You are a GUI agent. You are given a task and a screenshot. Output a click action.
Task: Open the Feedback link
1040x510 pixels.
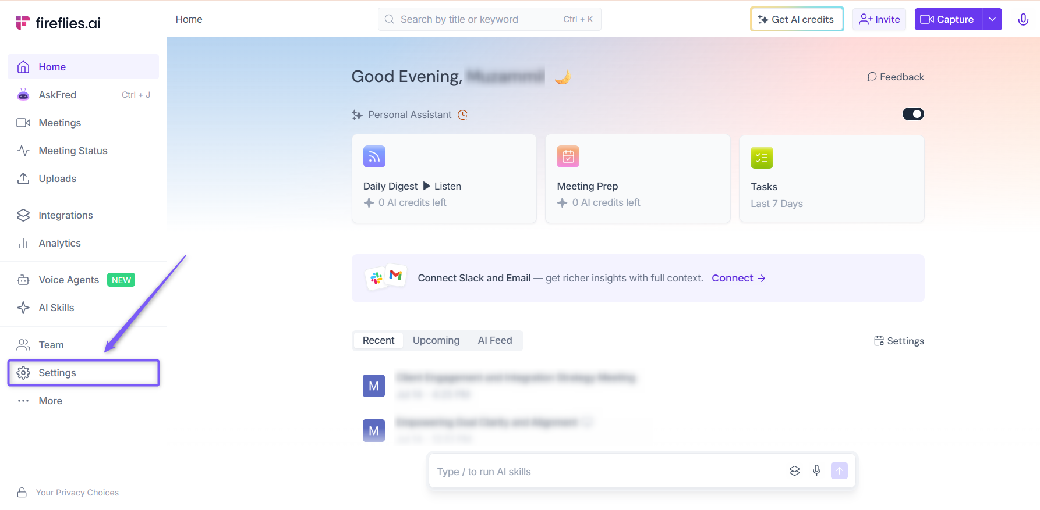click(896, 77)
